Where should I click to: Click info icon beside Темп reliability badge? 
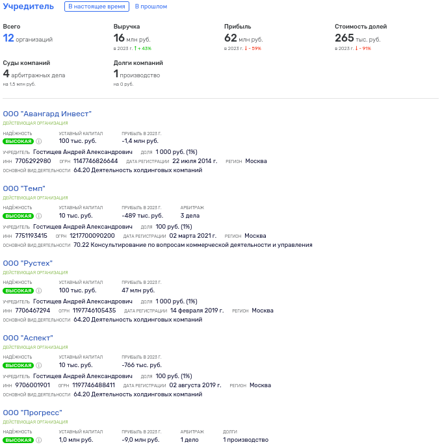coord(39,216)
